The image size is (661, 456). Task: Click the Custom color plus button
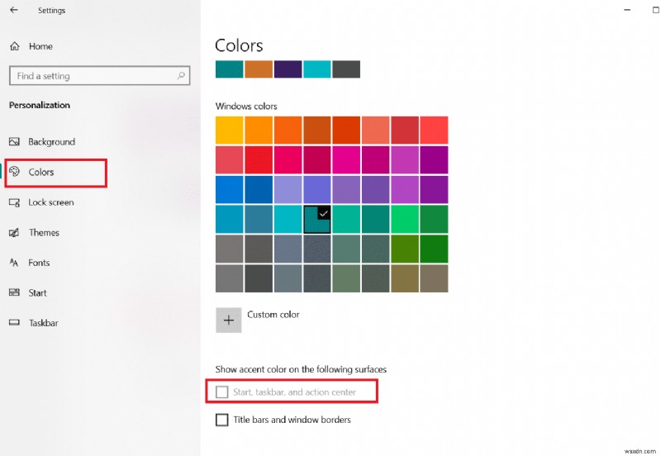(229, 321)
